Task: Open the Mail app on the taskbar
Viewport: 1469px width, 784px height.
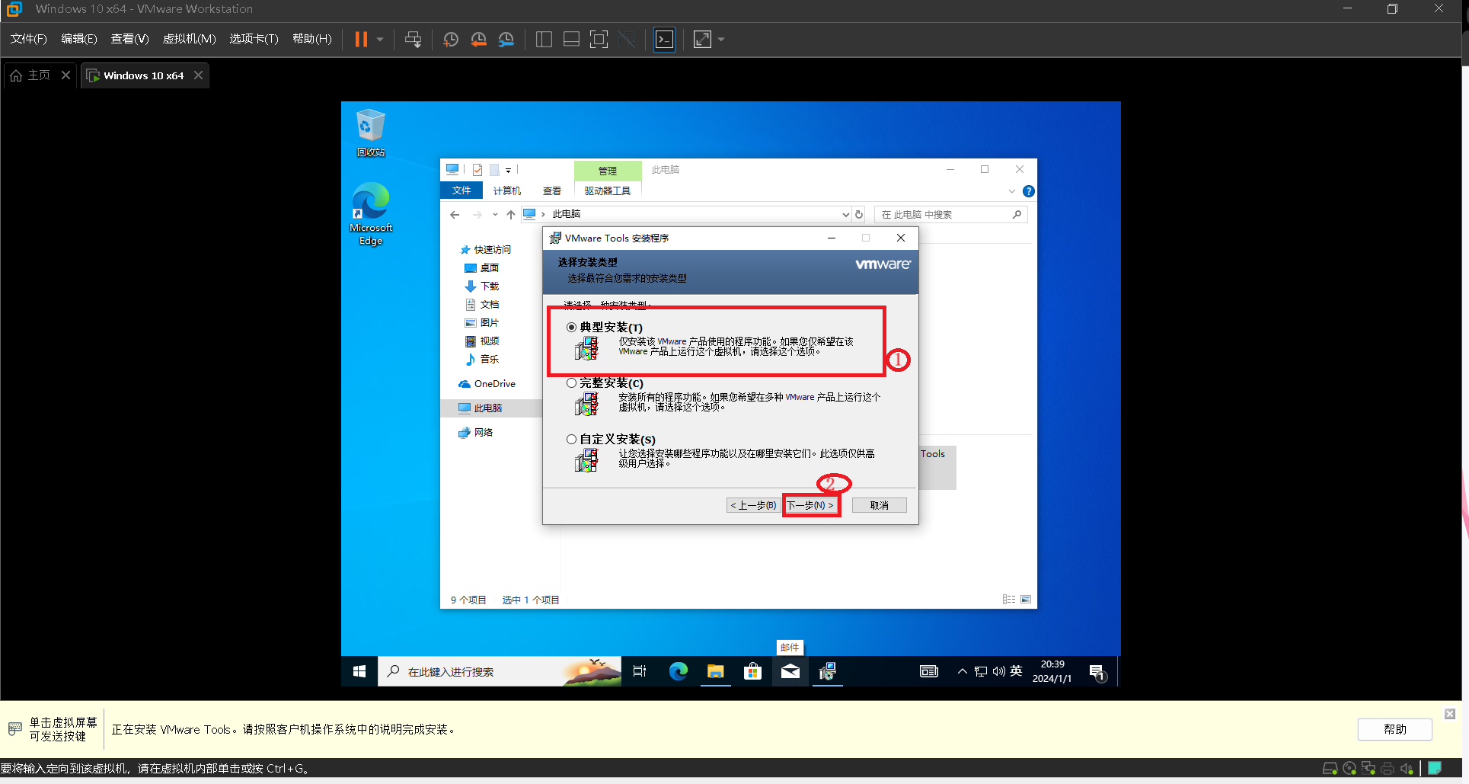Action: point(790,671)
